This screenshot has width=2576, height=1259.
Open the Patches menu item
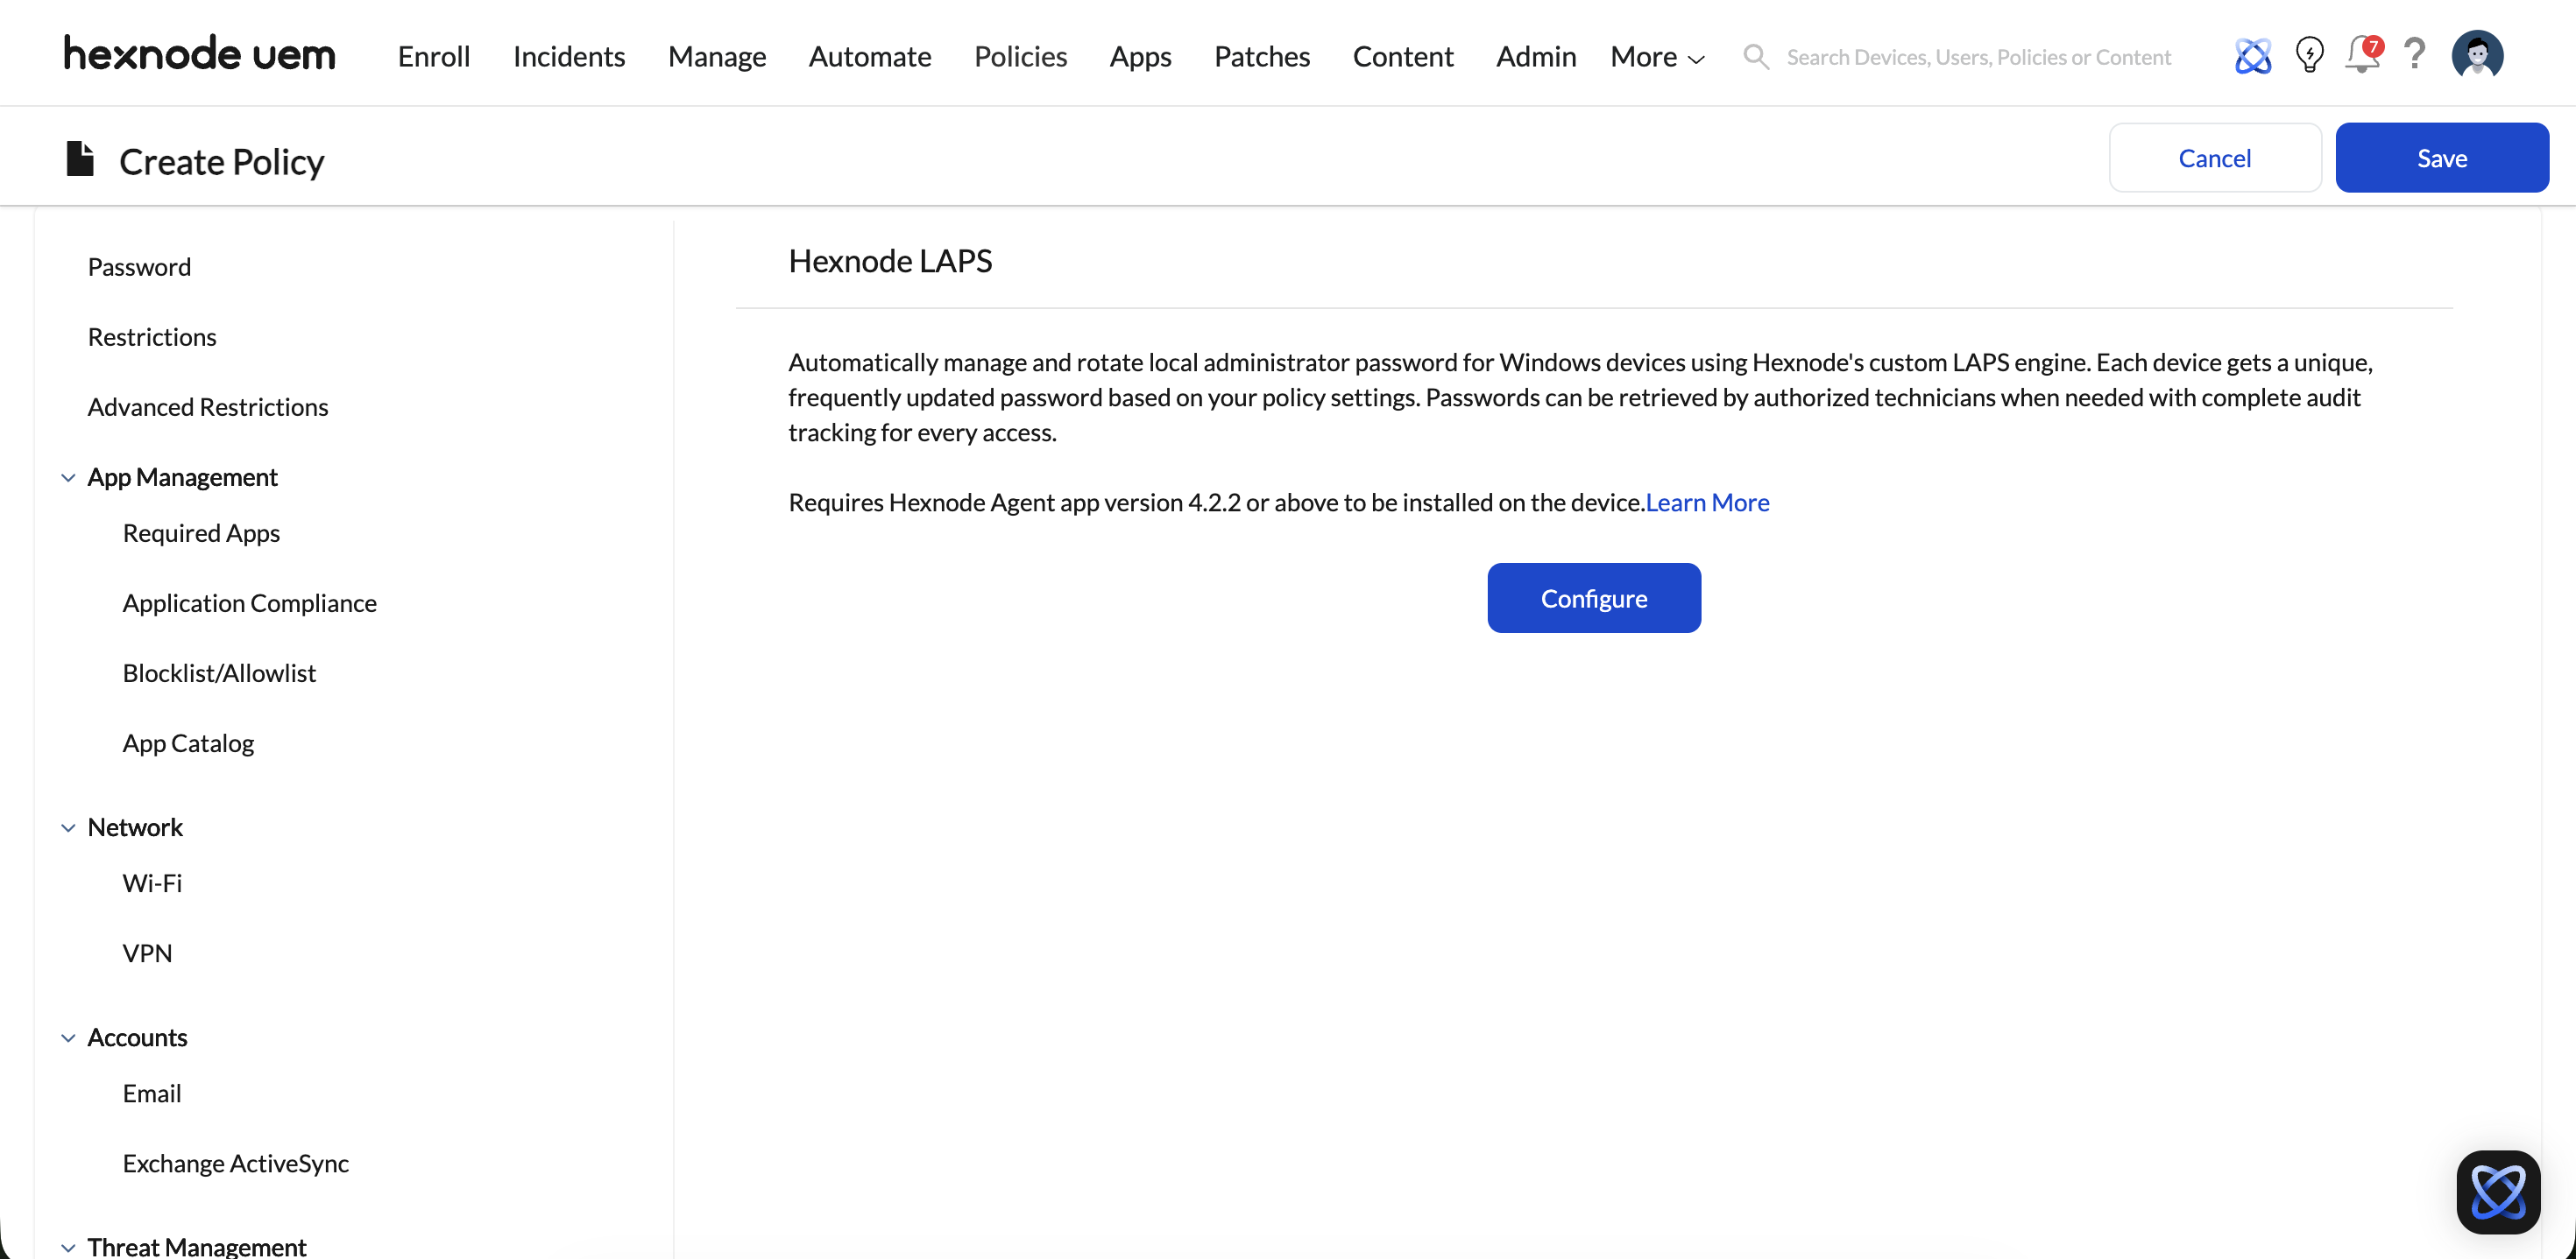click(x=1261, y=57)
